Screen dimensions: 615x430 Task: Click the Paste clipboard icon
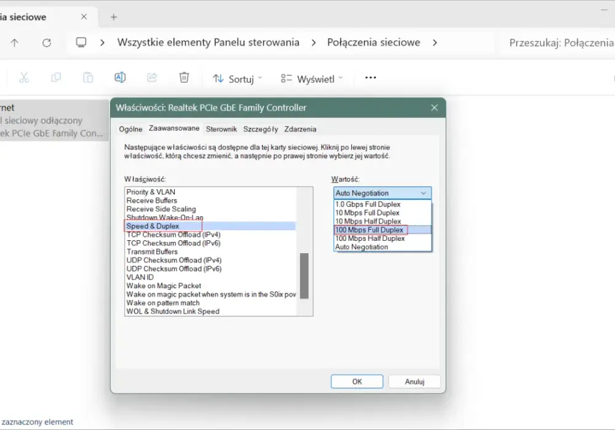tap(88, 77)
